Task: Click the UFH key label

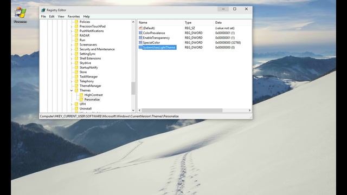Action: [x=82, y=104]
